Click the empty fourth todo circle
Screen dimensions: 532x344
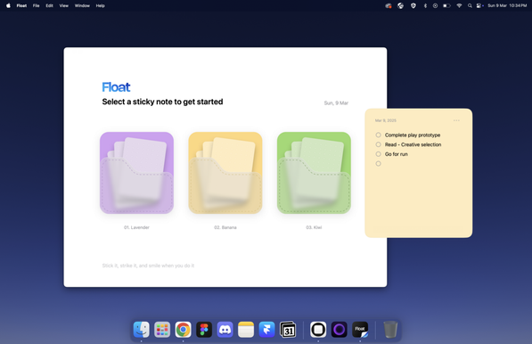(379, 163)
